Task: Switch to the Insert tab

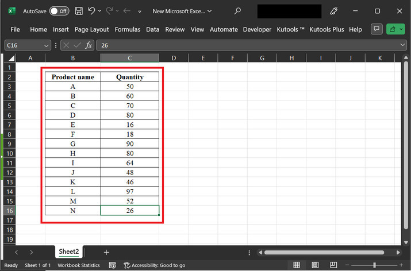Action: point(61,29)
